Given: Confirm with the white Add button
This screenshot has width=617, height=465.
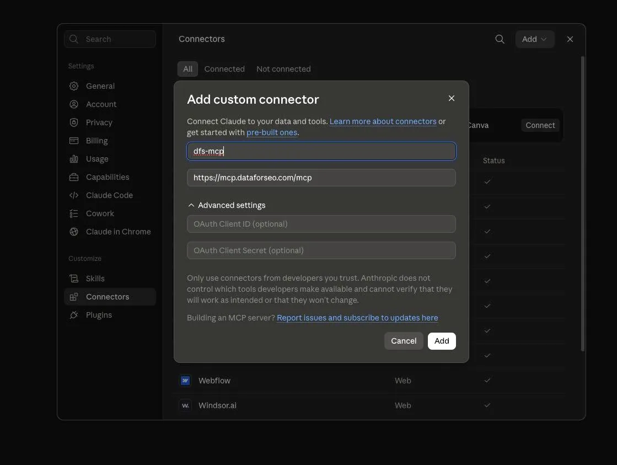Looking at the screenshot, I should coord(442,341).
